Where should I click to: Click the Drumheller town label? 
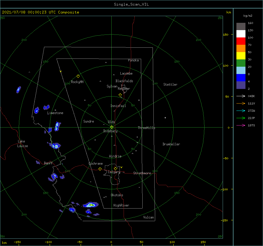pos(171,144)
